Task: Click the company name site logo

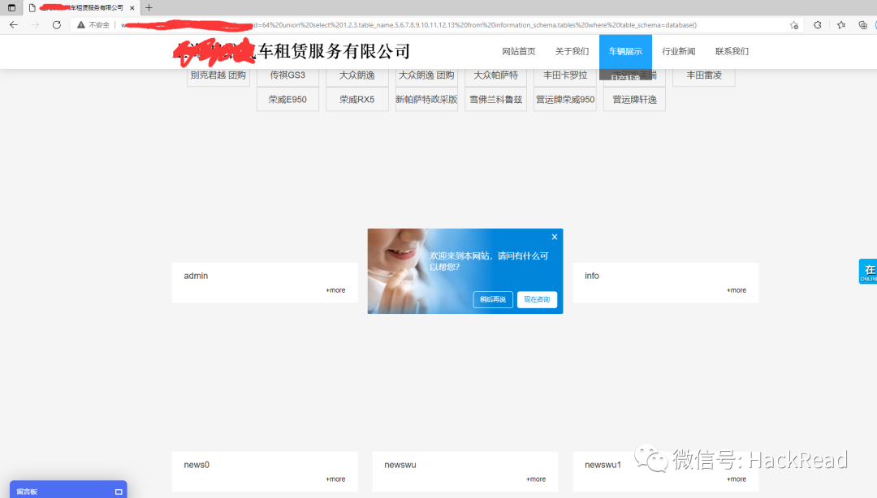Action: pyautogui.click(x=292, y=51)
